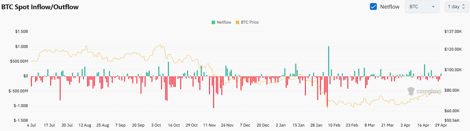Click the $100.00K price axis label
Screen dimensions: 470x131
pos(453,70)
